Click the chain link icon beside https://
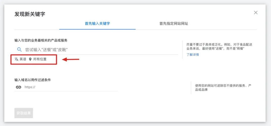The image size is (271, 126). coord(19,87)
